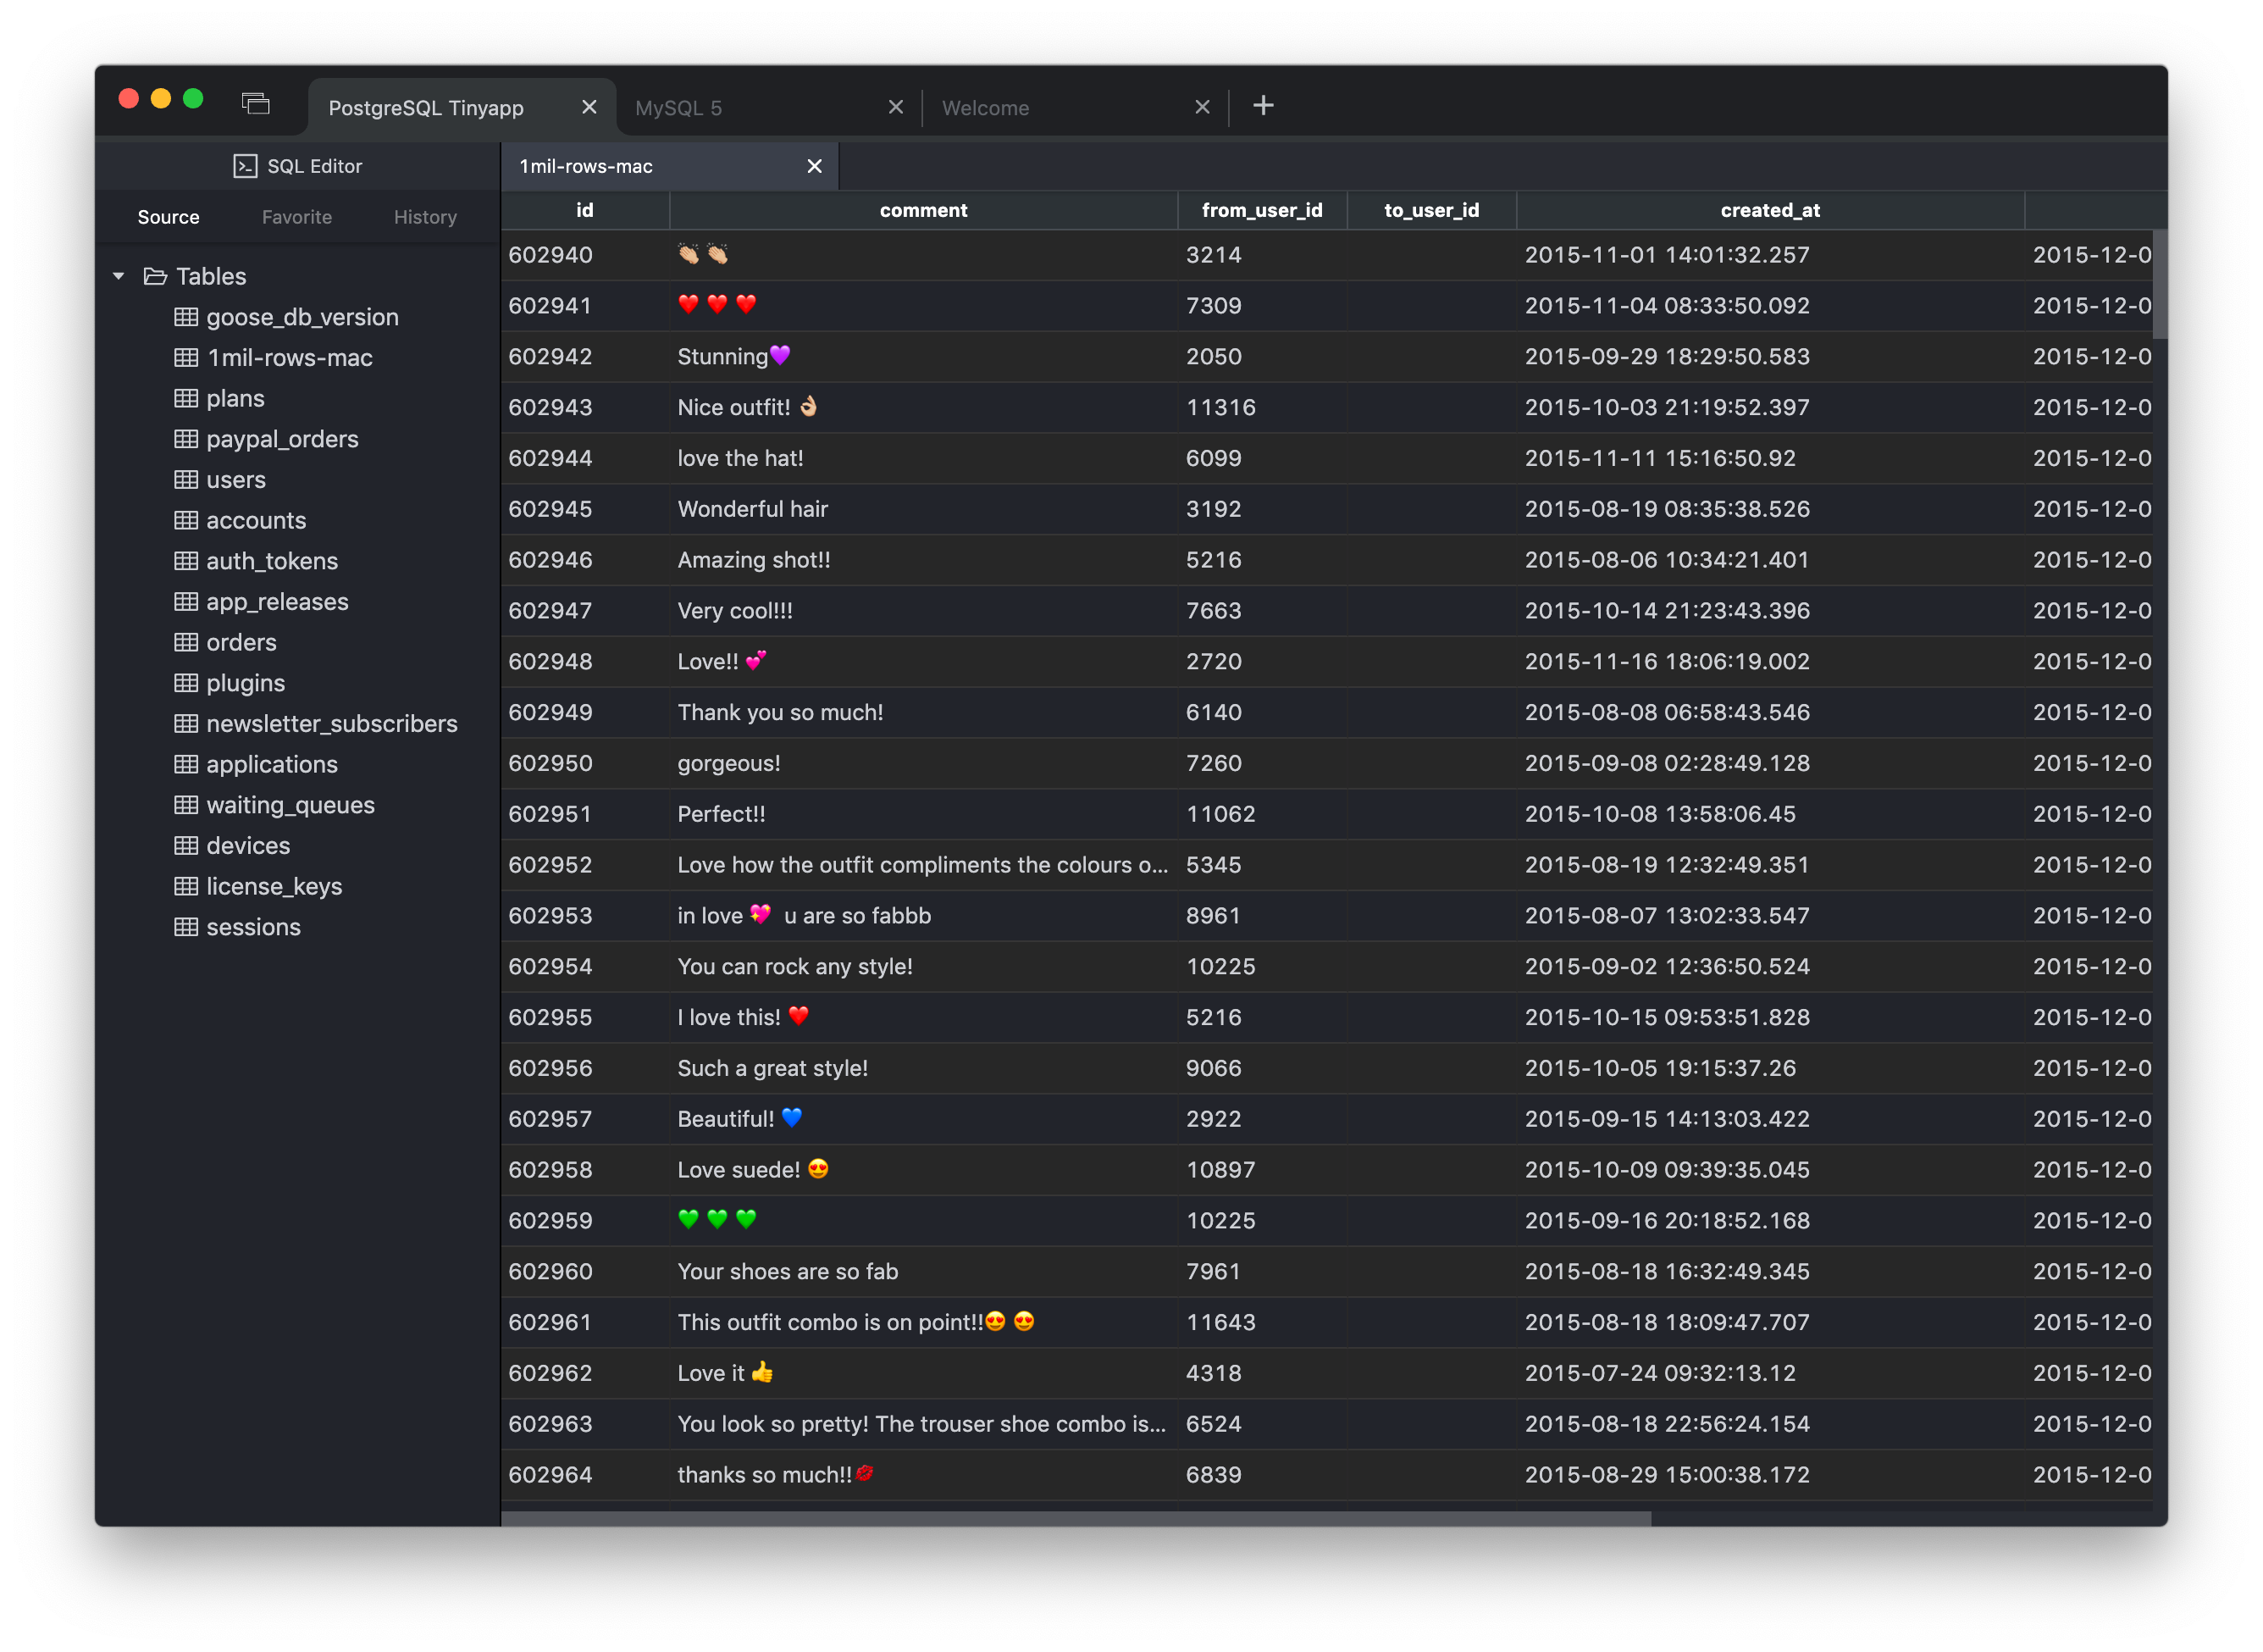The image size is (2263, 1652).
Task: Switch to the MySQL 5 tab
Action: 678,107
